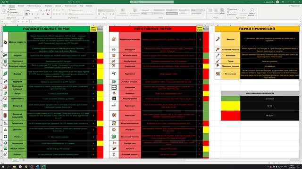The image size is (302, 169).
Task: Click the clover picture next to Везучий
Action: pyautogui.click(x=5, y=106)
